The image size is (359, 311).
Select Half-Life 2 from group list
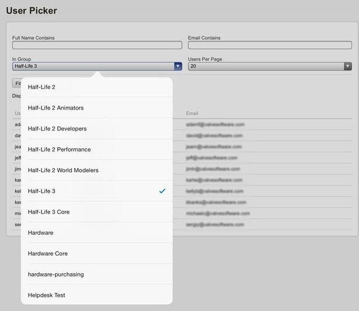[x=97, y=87]
